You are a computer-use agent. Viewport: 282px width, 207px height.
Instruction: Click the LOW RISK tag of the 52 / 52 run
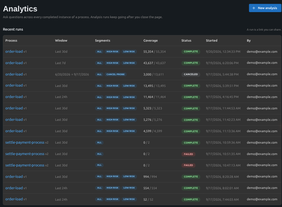129,199
